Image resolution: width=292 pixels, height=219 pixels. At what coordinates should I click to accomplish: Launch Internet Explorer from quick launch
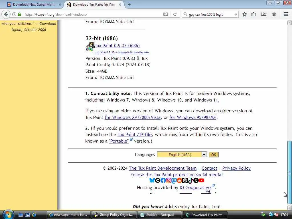(x=34, y=215)
